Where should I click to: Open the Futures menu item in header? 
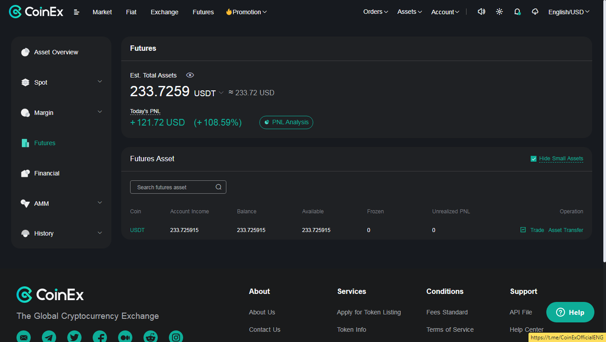(203, 12)
